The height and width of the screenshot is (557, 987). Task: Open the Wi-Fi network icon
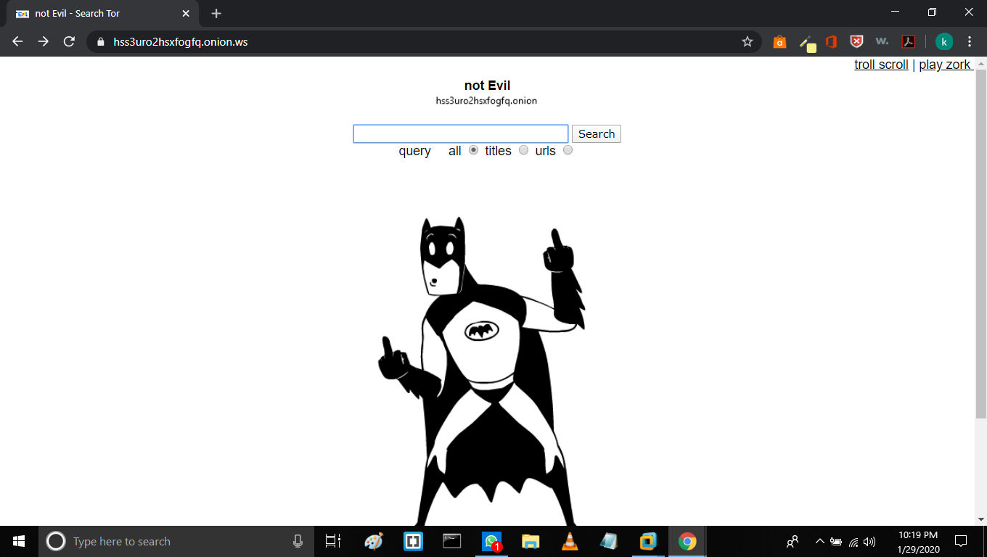(853, 542)
